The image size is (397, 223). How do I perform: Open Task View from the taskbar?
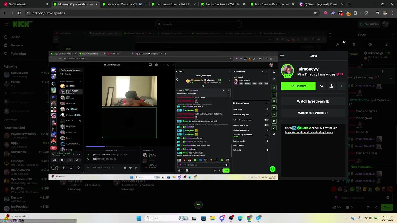click(194, 218)
